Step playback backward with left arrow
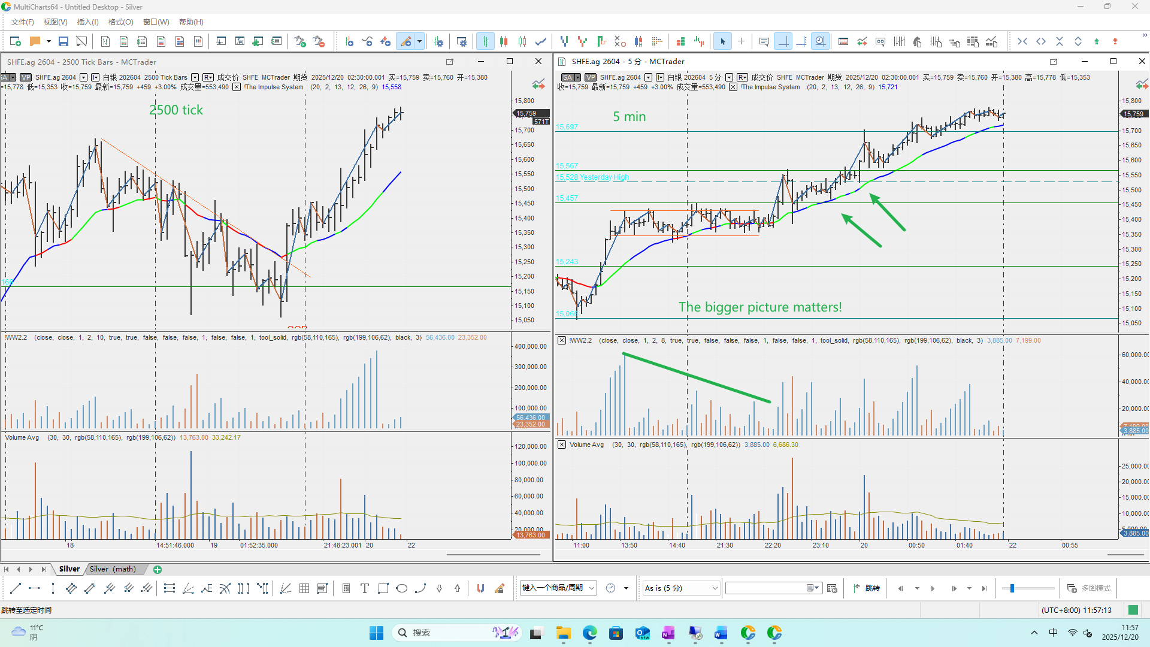 tap(900, 588)
